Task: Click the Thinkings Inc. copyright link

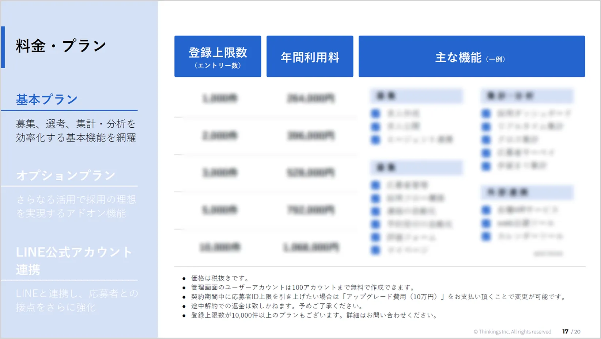Action: coord(512,331)
